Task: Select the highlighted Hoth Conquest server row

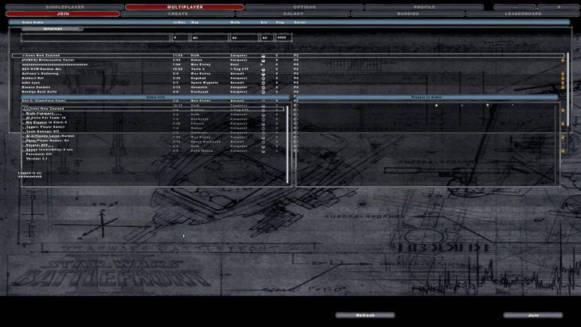Action: (288, 56)
